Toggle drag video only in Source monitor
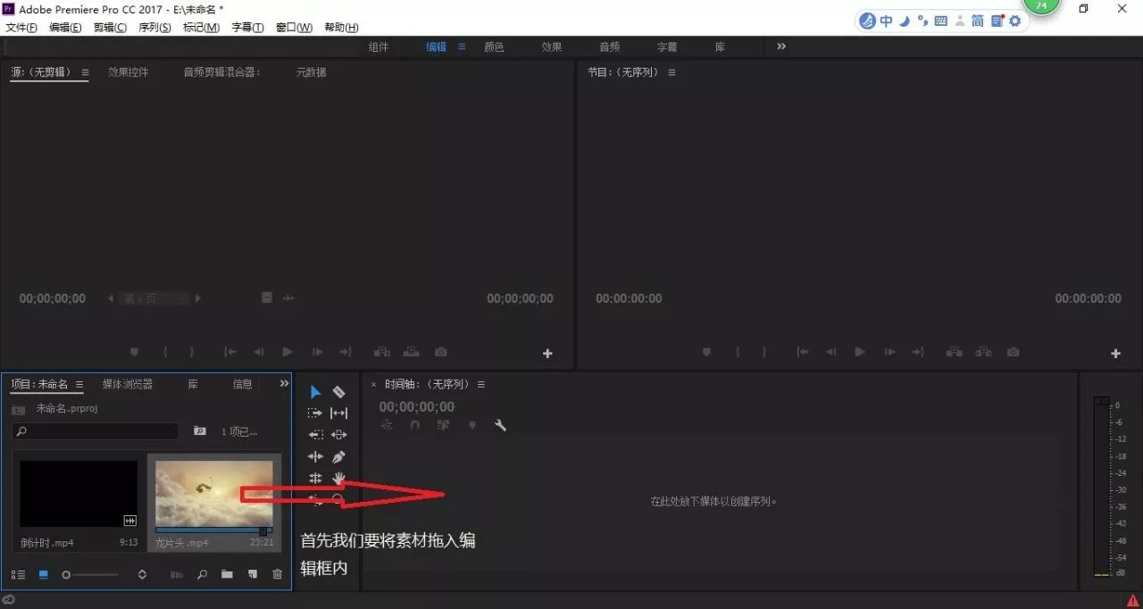Viewport: 1143px width, 609px height. (x=267, y=298)
